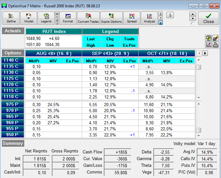Select matrix format 1 button
The image size is (221, 178).
click(x=57, y=17)
